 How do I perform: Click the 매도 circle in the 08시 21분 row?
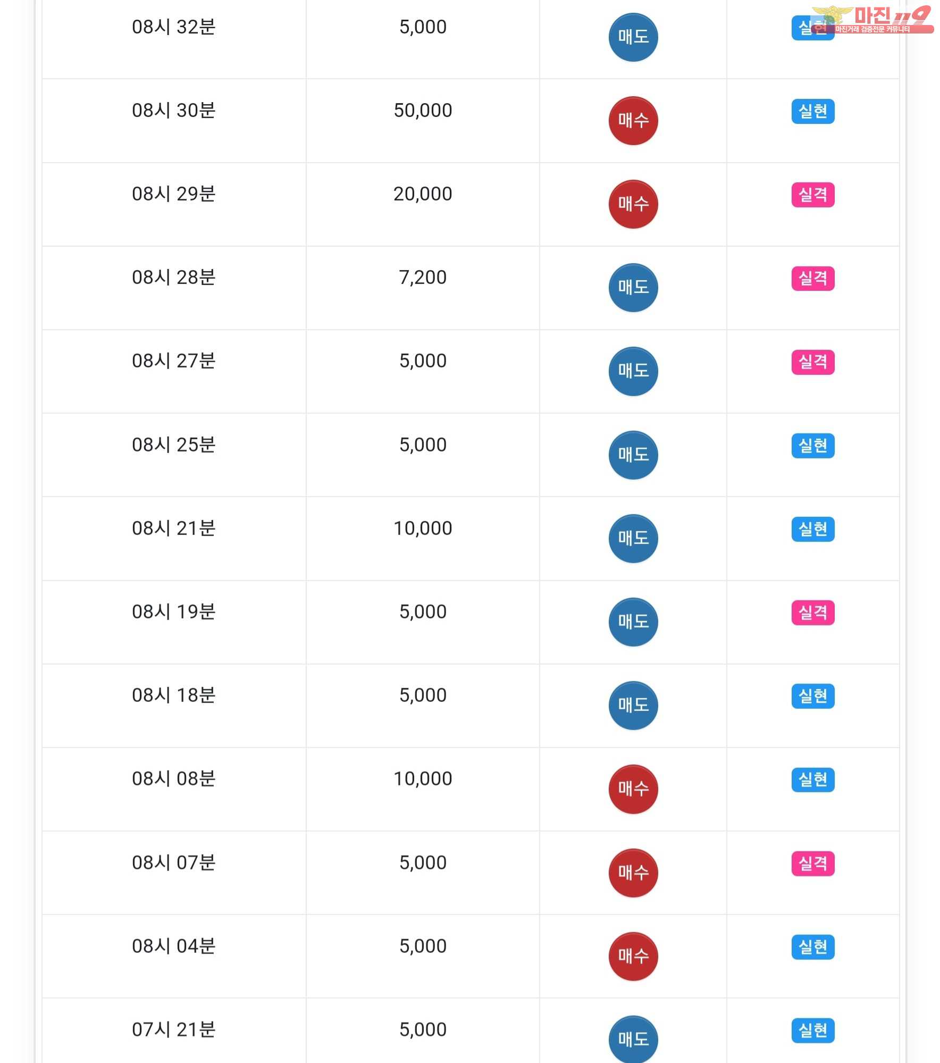[x=633, y=539]
